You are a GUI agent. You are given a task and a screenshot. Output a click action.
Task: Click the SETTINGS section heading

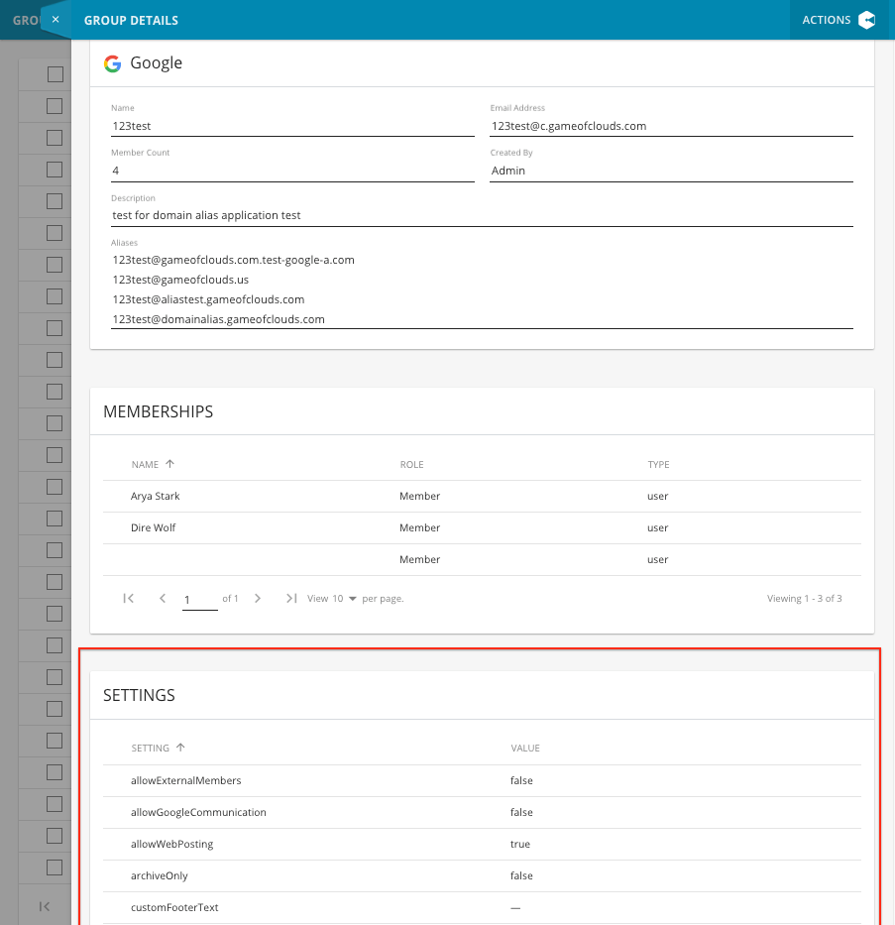tap(139, 695)
